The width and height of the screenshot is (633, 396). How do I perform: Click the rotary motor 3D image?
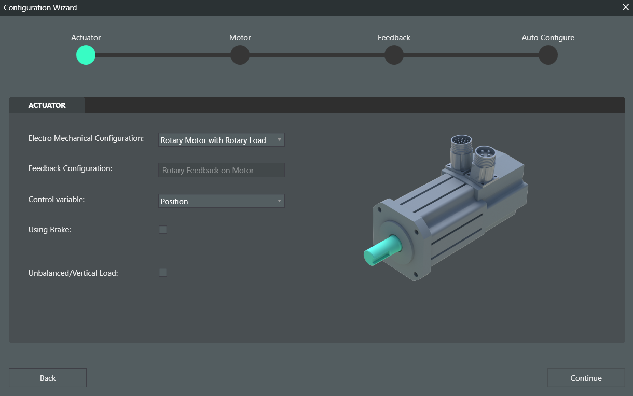coord(446,207)
